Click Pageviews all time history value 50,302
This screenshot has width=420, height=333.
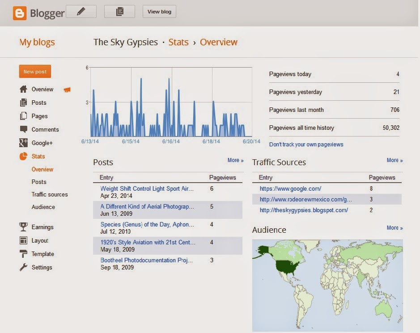[x=391, y=128]
